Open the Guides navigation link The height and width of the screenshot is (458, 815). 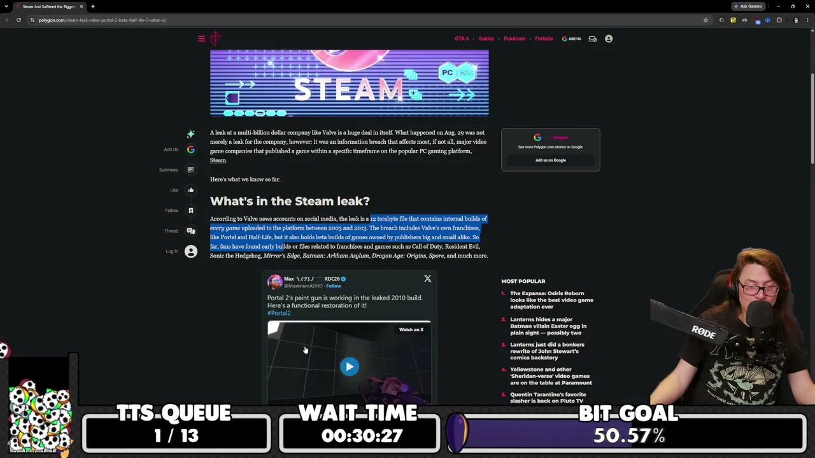coord(486,39)
